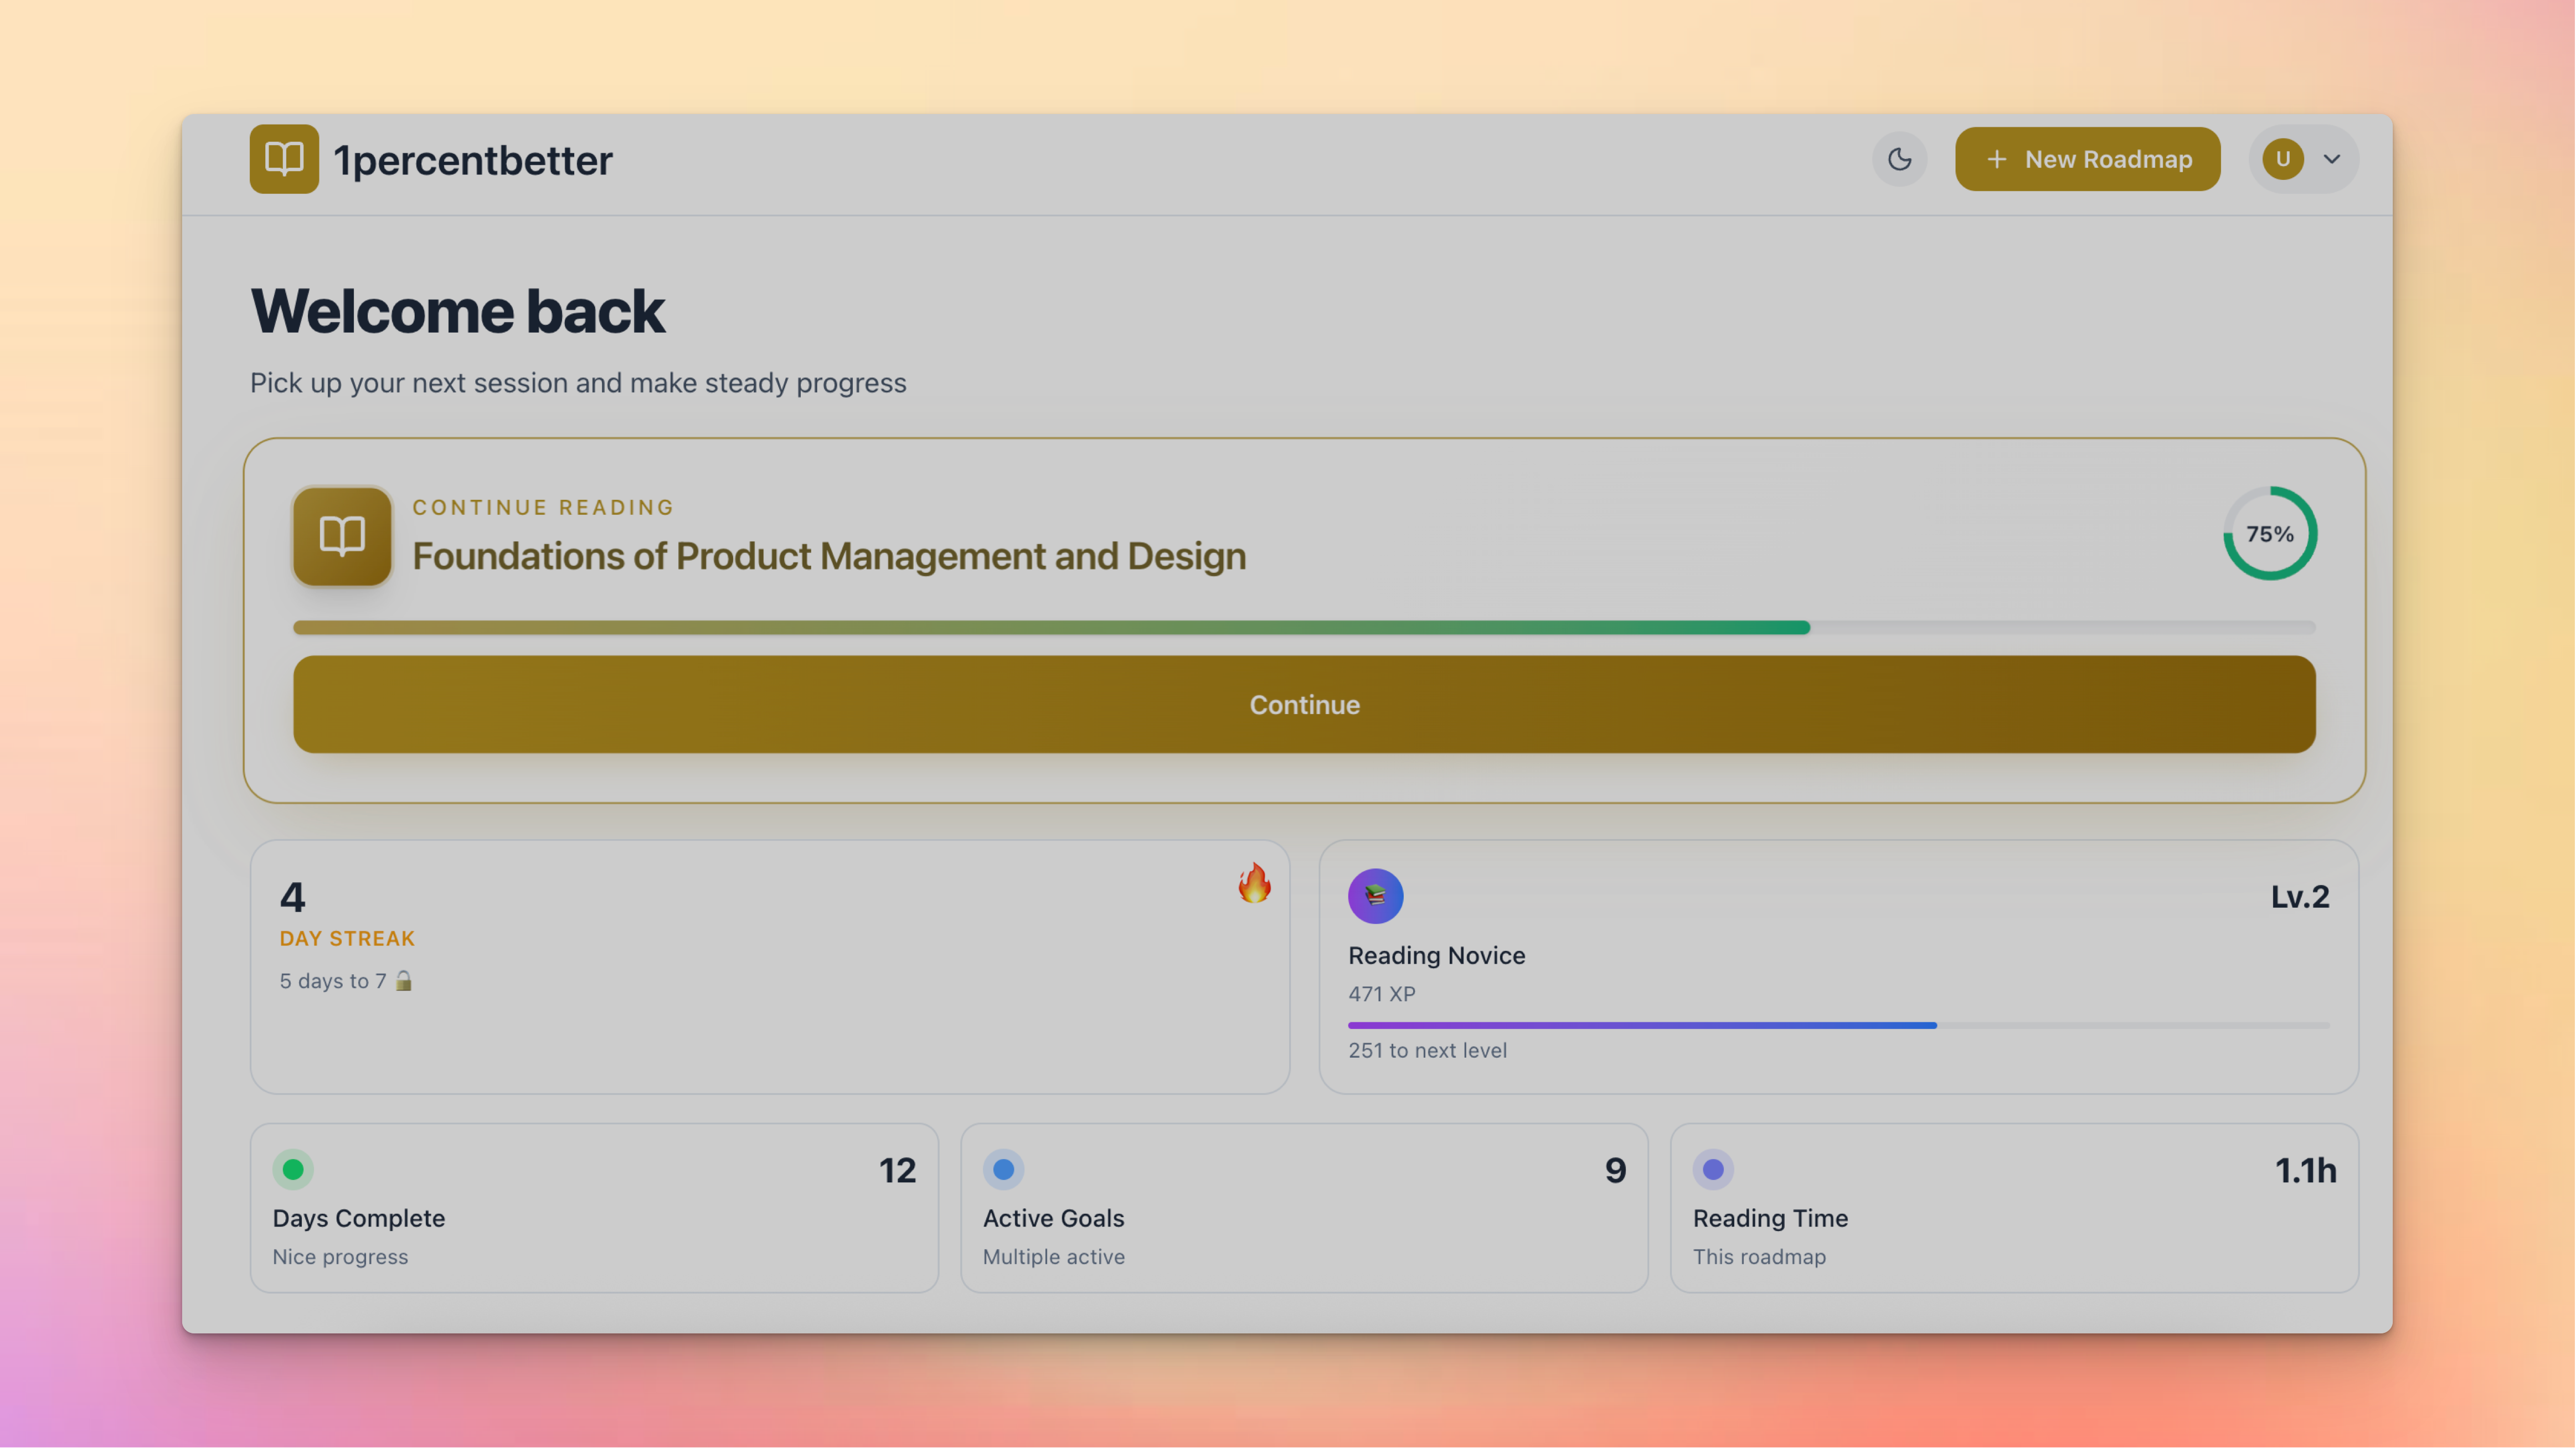Toggle dark mode with the moon icon
Image resolution: width=2576 pixels, height=1448 pixels.
1899,159
